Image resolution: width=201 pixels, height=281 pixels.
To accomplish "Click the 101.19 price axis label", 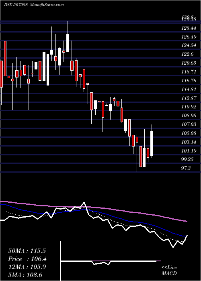I will (189, 151).
